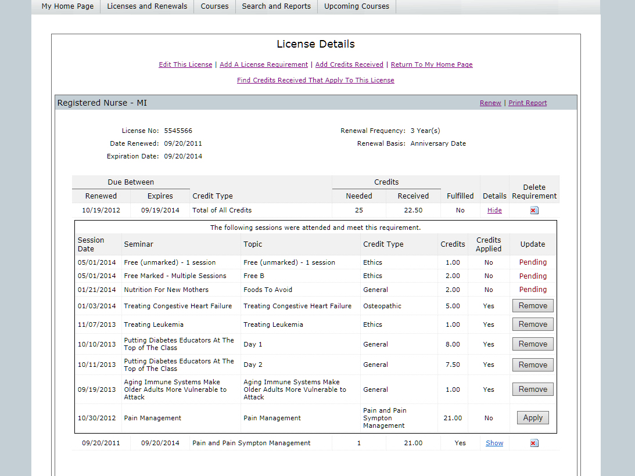Apply the Pain Management session credits
635x476 pixels.
click(533, 418)
